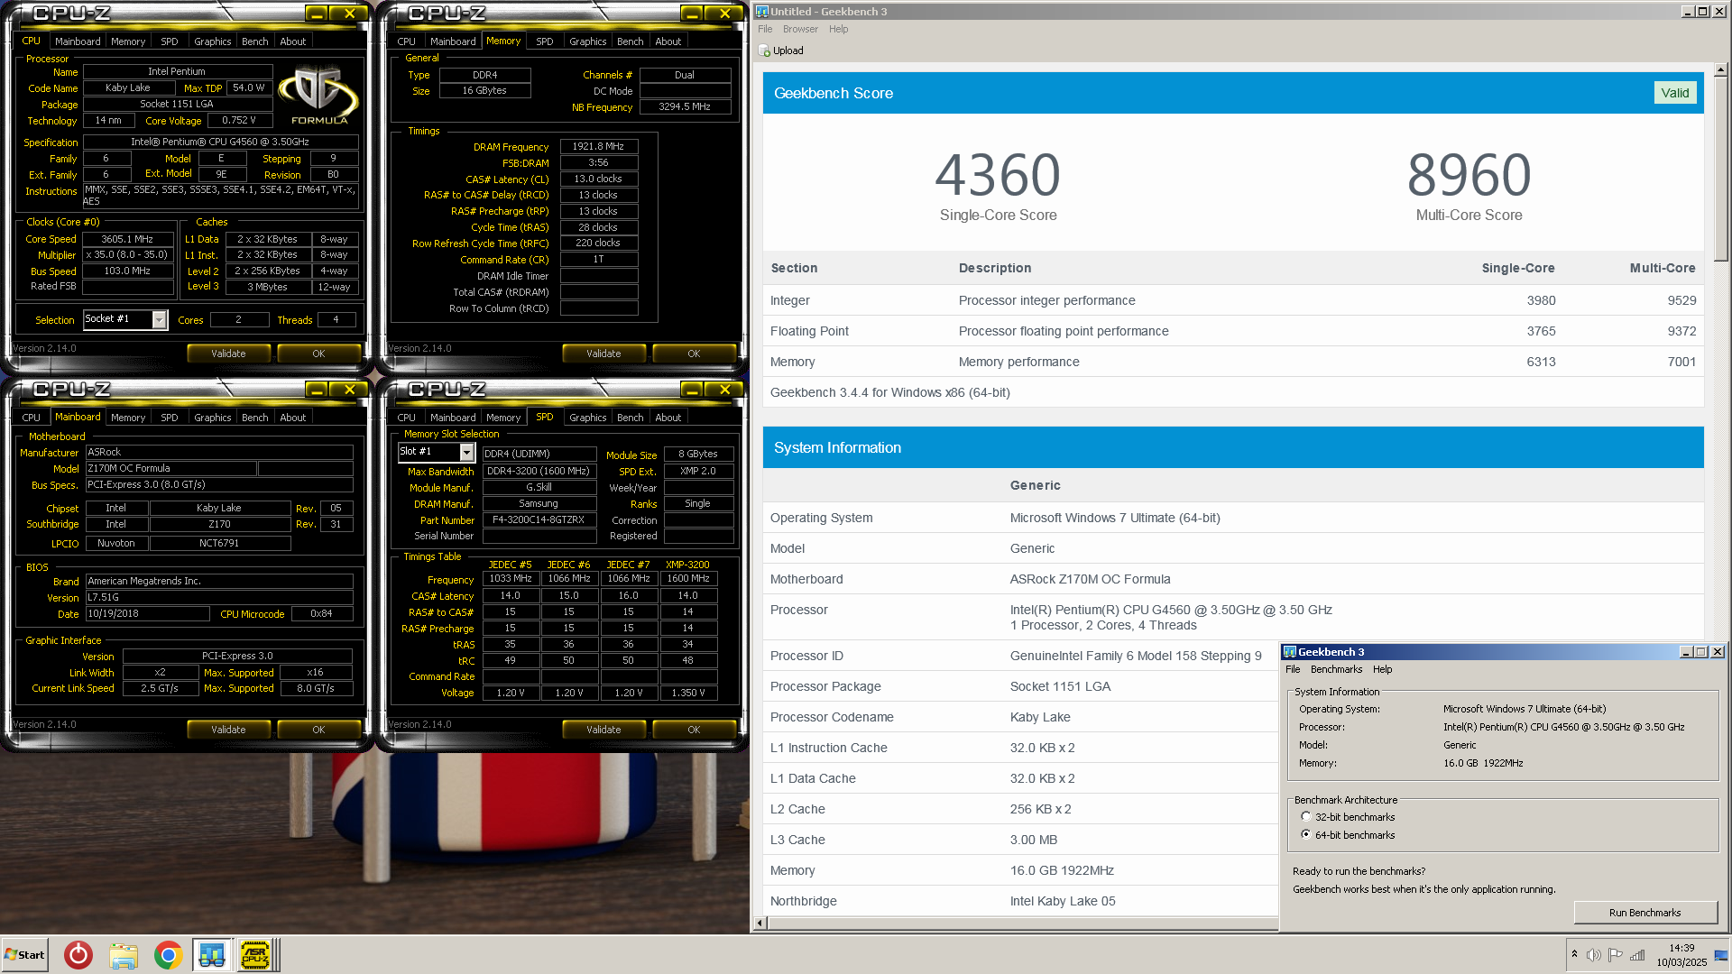Click the display tray icon beside the clock
This screenshot has width=1732, height=974.
pyautogui.click(x=1721, y=955)
